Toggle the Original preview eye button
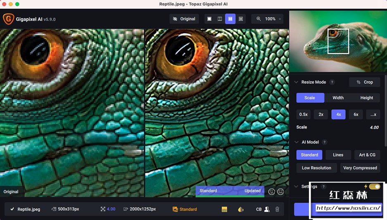The width and height of the screenshot is (387, 220). click(184, 19)
